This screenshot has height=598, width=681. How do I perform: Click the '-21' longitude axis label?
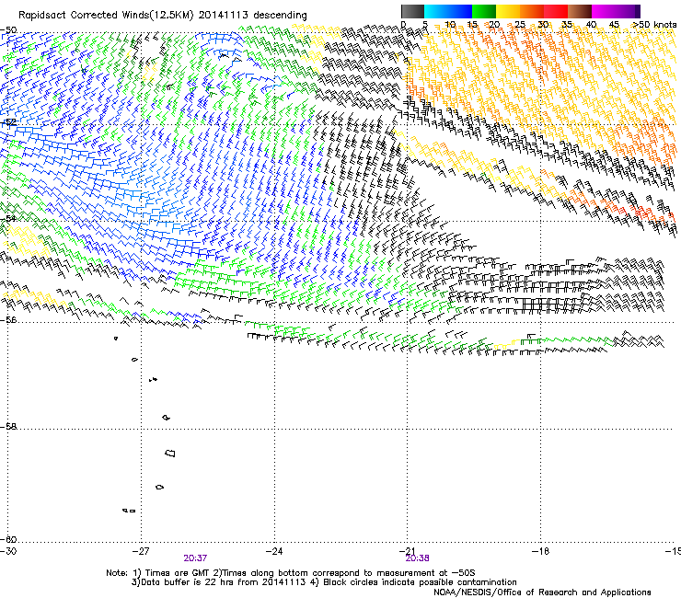click(x=407, y=551)
